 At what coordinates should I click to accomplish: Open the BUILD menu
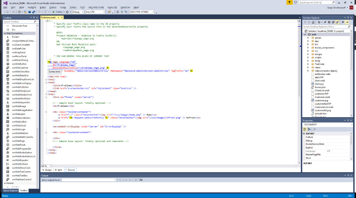click(x=43, y=7)
